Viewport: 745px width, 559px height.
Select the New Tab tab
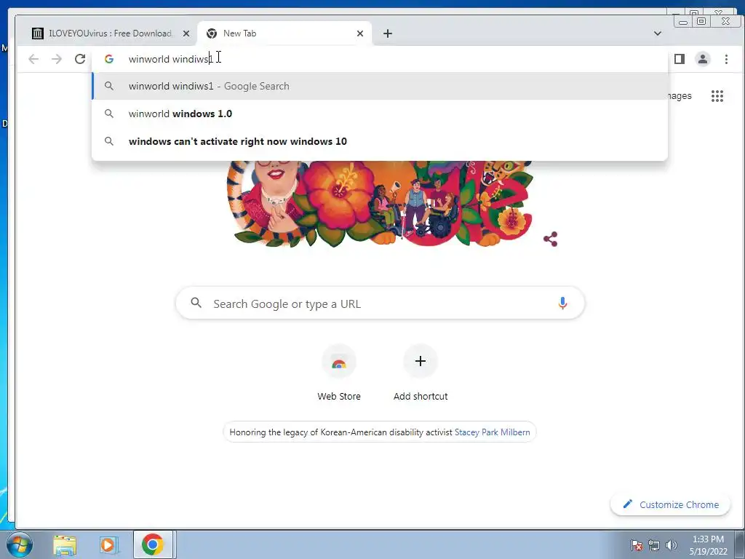point(284,33)
